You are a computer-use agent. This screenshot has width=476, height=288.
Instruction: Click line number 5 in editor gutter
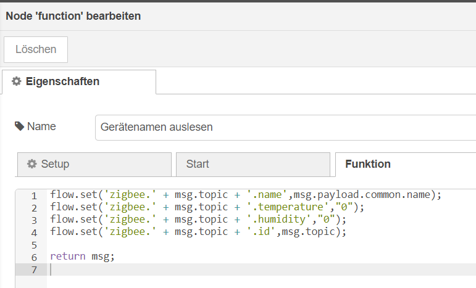click(x=35, y=245)
